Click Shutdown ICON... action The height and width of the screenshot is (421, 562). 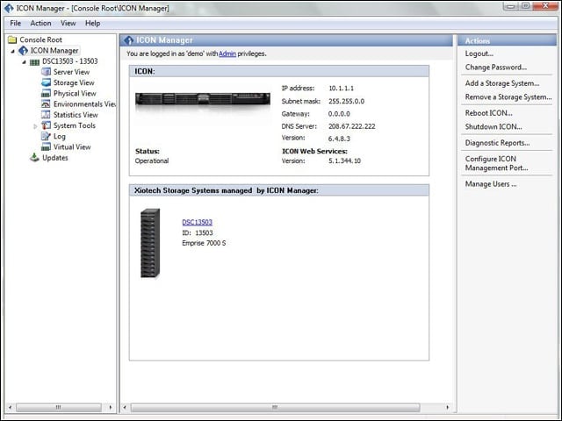tap(494, 126)
